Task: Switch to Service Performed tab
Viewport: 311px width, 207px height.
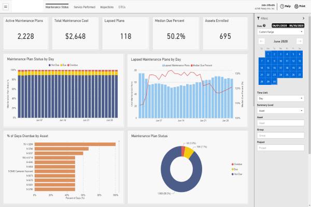Action: pos(84,8)
